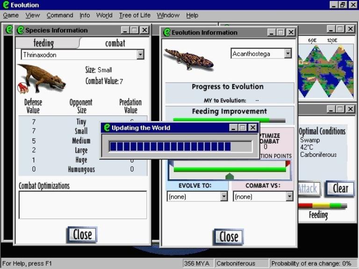Expand the Combat VS dropdown
This screenshot has height=269, width=359.
290,197
